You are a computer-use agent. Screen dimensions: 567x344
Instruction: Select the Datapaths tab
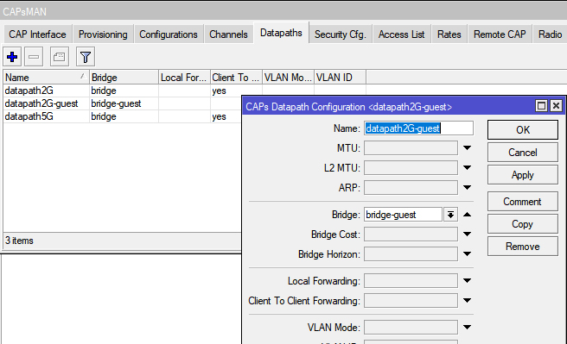(x=281, y=33)
